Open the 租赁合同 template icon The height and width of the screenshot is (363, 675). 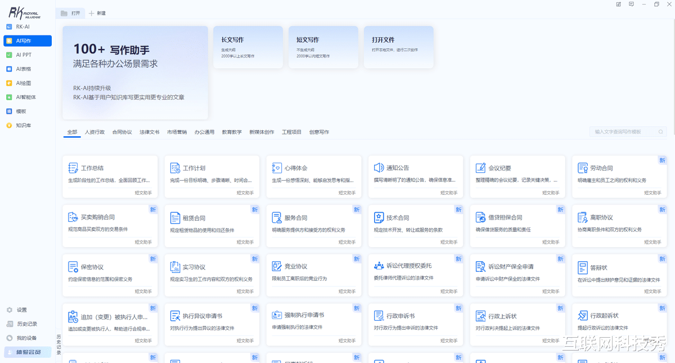[x=175, y=217]
